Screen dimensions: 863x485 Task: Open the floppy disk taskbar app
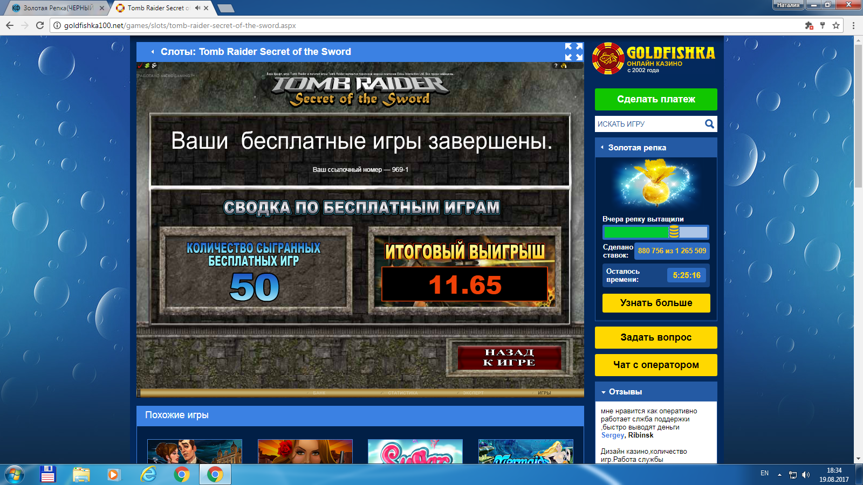tap(48, 475)
